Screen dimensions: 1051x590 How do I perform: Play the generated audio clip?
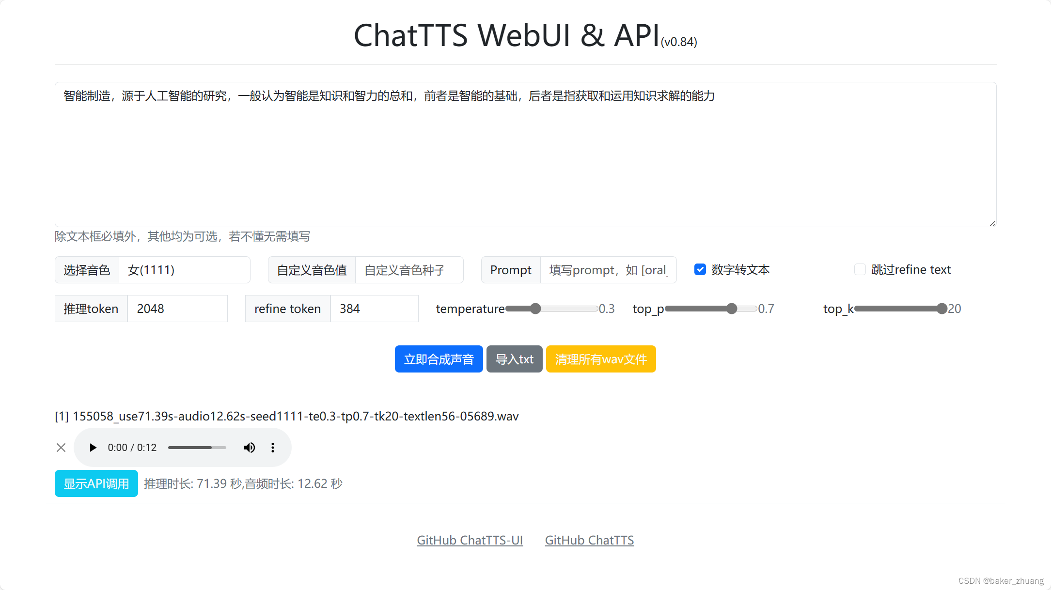tap(93, 447)
